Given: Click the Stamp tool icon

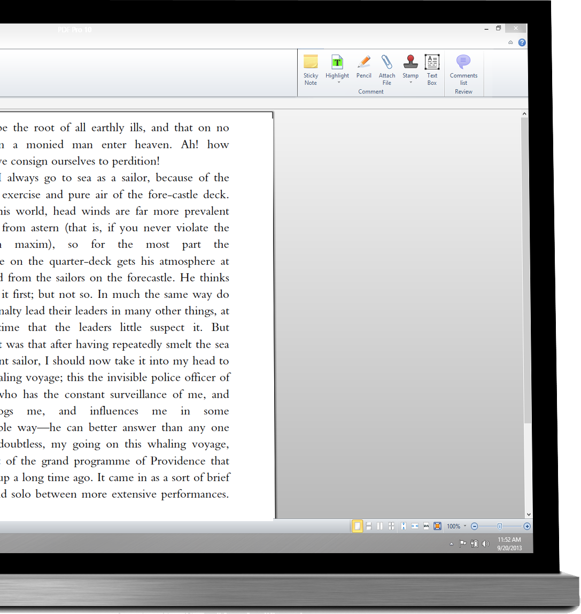Looking at the screenshot, I should tap(410, 63).
